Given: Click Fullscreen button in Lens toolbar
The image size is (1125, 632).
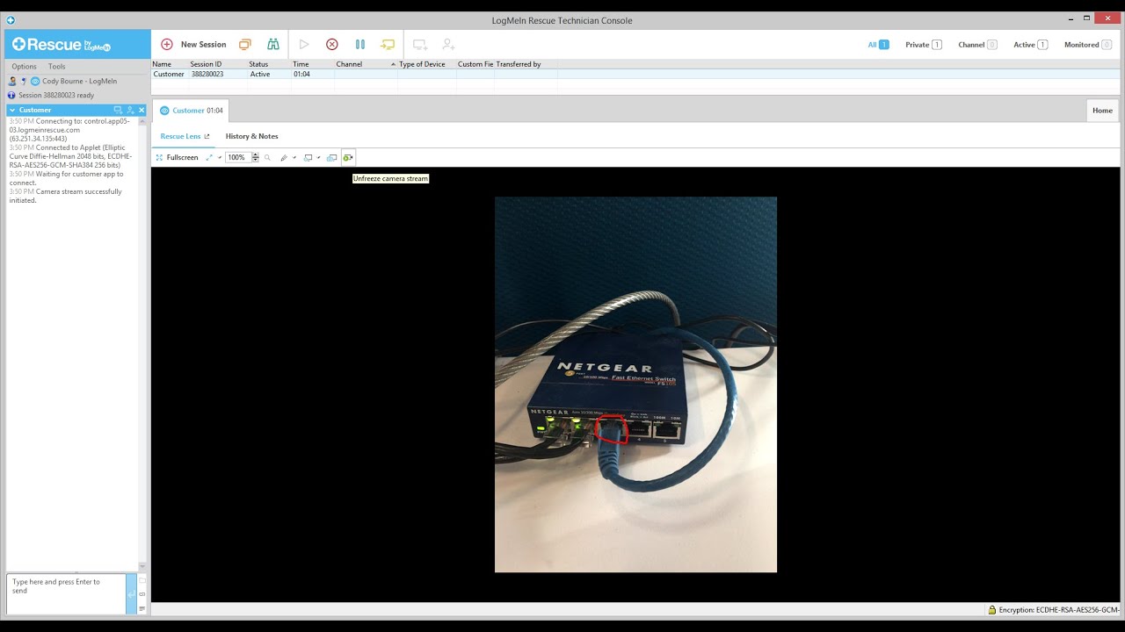Looking at the screenshot, I should pyautogui.click(x=177, y=157).
